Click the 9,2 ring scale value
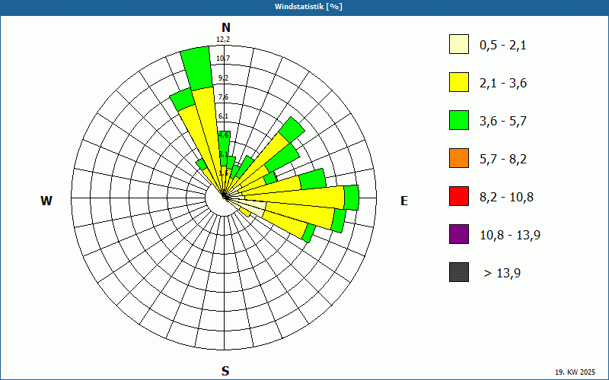The width and height of the screenshot is (609, 380). point(223,78)
